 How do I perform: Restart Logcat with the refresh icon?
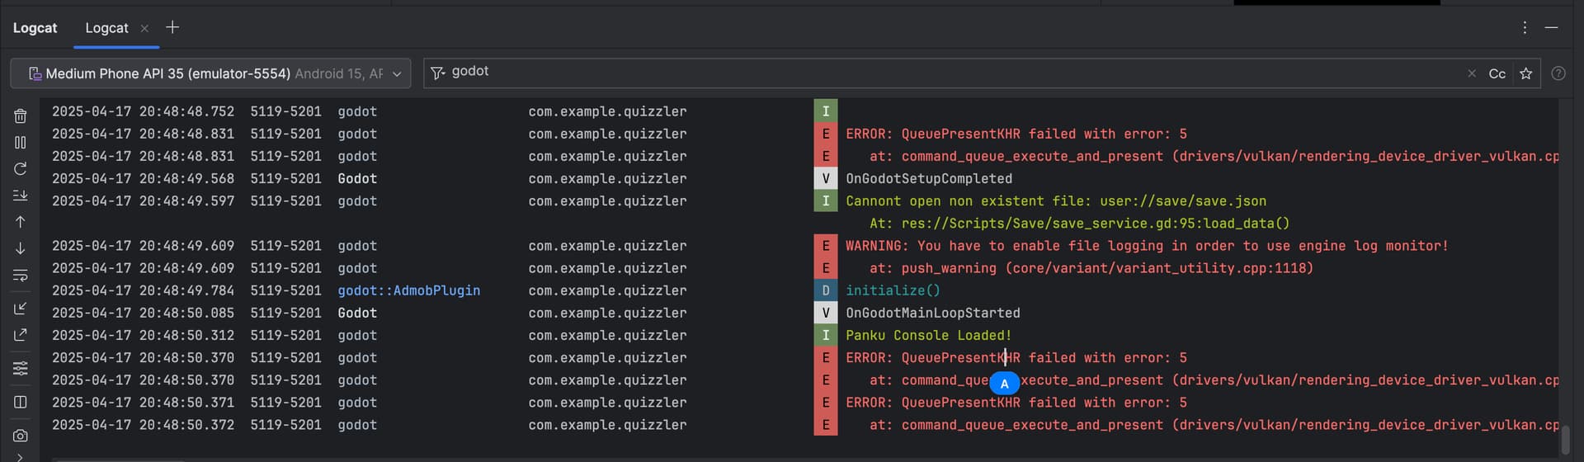coord(21,169)
